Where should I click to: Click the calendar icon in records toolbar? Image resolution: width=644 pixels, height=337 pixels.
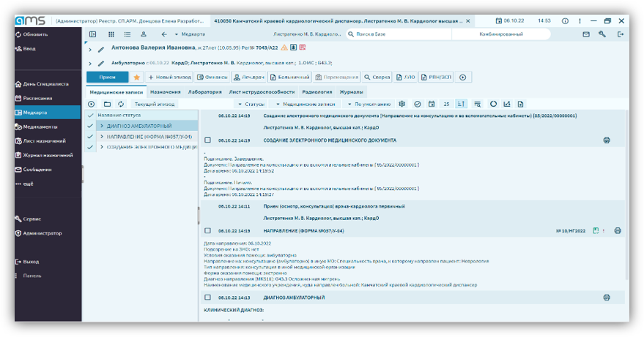point(432,104)
